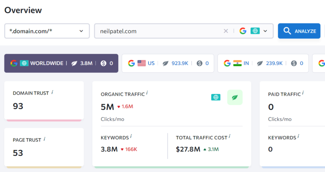The width and height of the screenshot is (325, 172).
Task: Click the leaf icon beside 923.9K
Action: point(165,64)
